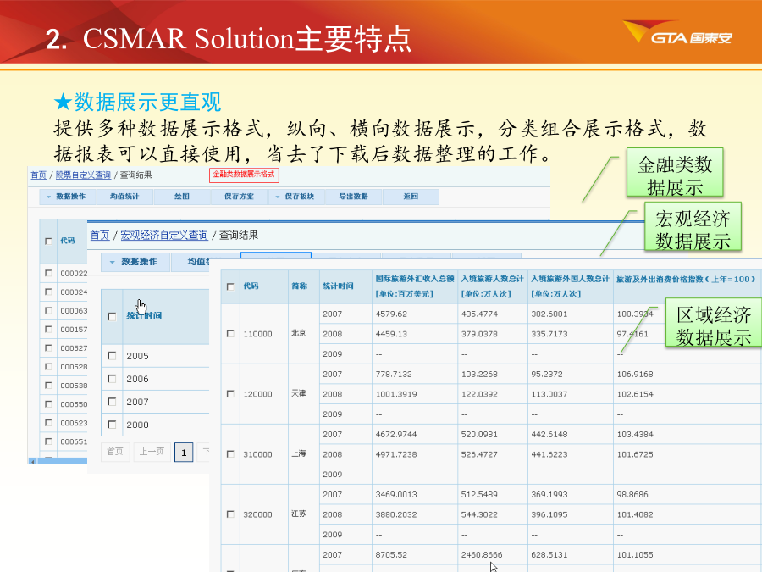Click the 绘图 toolbar button

click(x=182, y=197)
